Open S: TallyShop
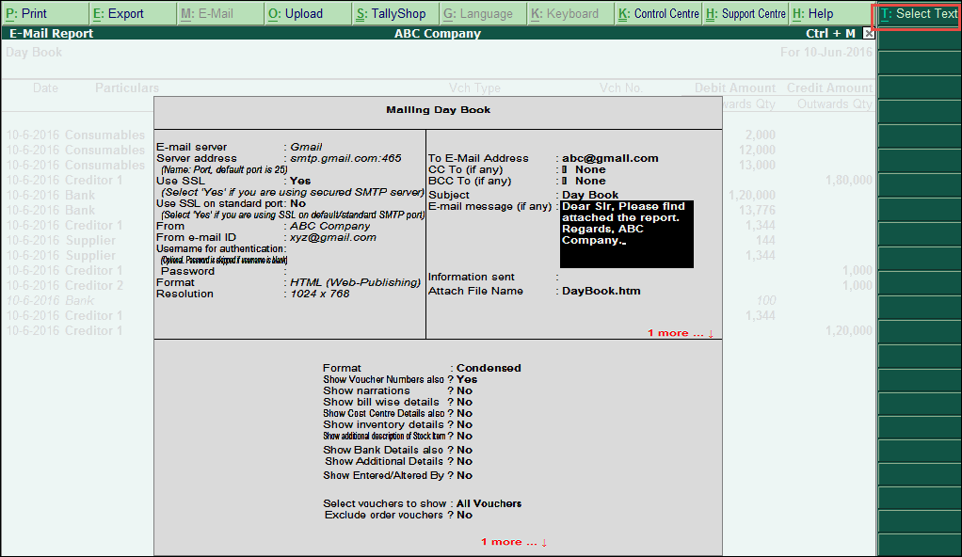 (x=395, y=13)
